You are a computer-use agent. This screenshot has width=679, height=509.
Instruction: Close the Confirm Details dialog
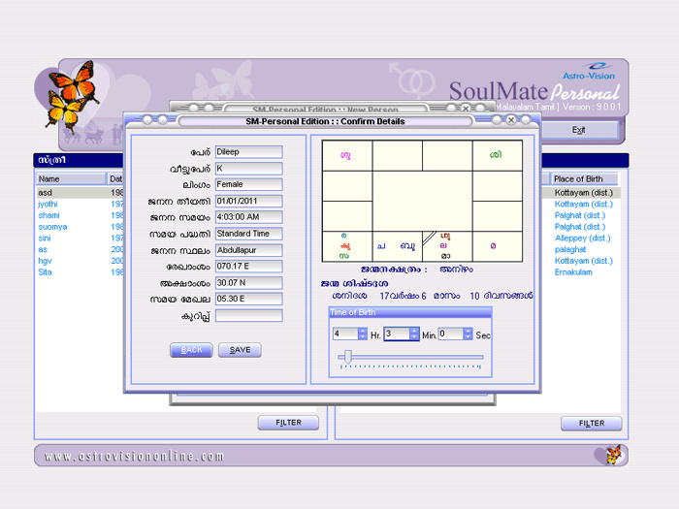click(511, 120)
